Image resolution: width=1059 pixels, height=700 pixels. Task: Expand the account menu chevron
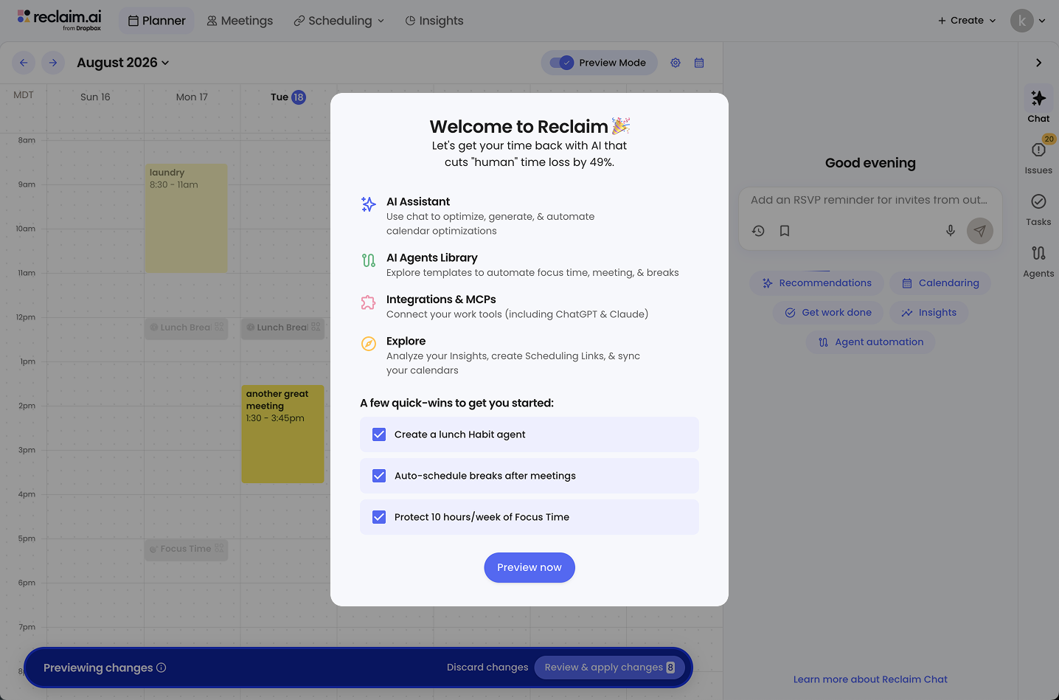coord(1042,21)
